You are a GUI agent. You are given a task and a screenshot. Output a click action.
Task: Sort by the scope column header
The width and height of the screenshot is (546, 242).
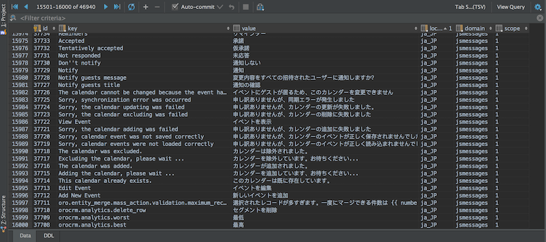[x=512, y=28]
